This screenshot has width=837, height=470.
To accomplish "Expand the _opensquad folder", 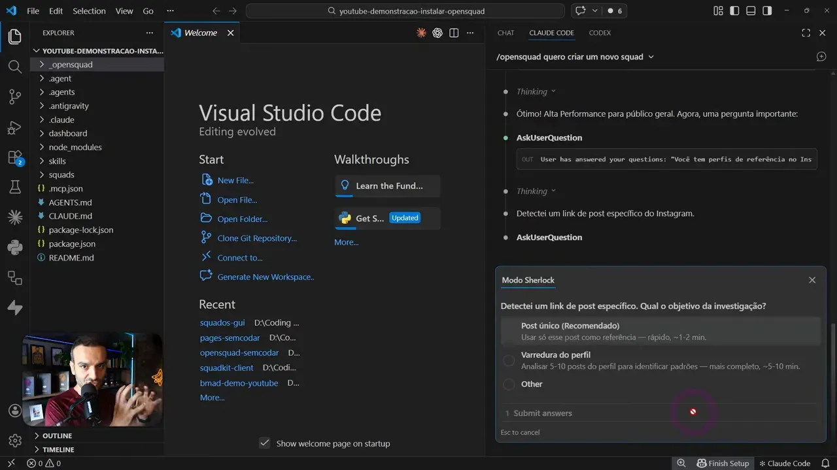I will (x=70, y=65).
